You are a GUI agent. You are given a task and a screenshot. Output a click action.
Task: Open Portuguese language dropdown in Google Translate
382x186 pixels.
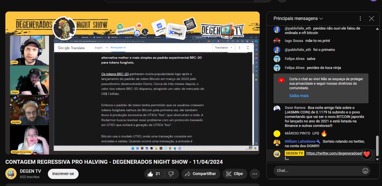tap(118, 48)
